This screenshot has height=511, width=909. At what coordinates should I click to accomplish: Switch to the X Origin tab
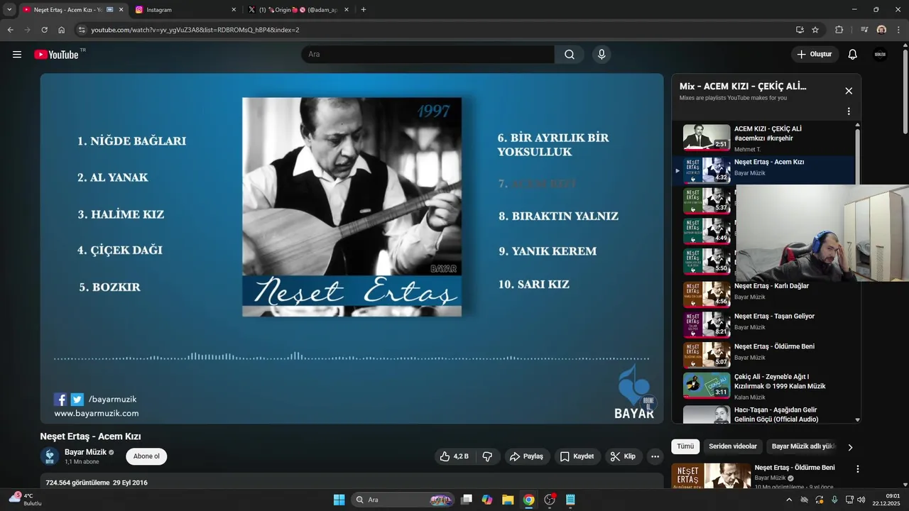(x=298, y=10)
